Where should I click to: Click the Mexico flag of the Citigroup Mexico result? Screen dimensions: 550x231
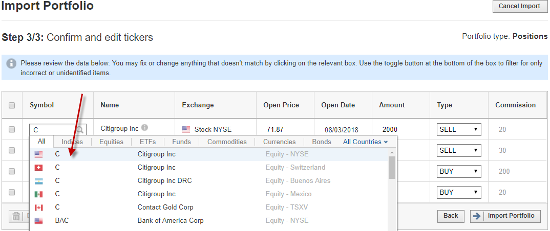[38, 194]
